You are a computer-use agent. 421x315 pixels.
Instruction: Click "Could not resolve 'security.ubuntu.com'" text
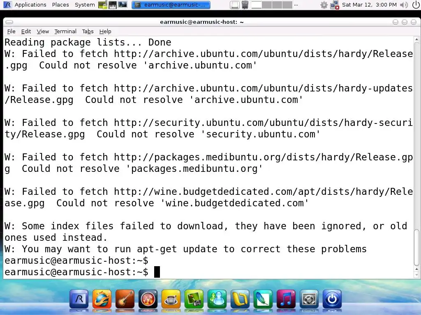208,134
